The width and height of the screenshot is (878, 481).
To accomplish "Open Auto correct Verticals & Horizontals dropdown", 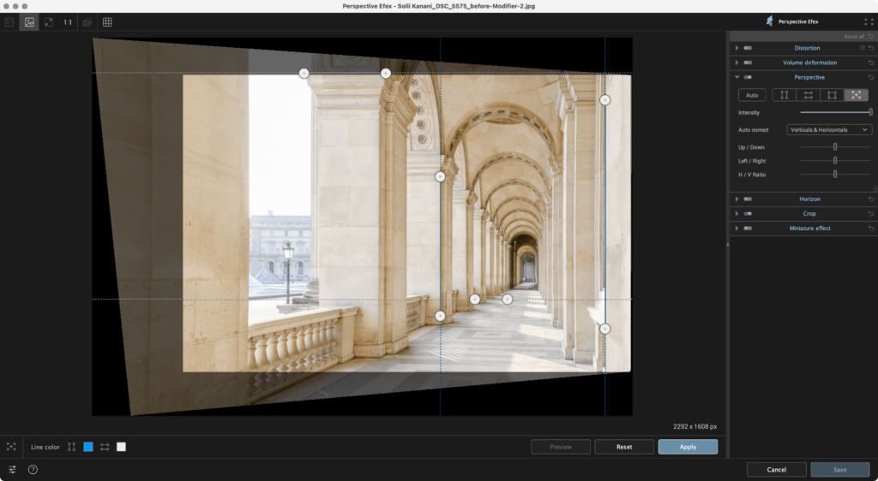I will [x=829, y=129].
